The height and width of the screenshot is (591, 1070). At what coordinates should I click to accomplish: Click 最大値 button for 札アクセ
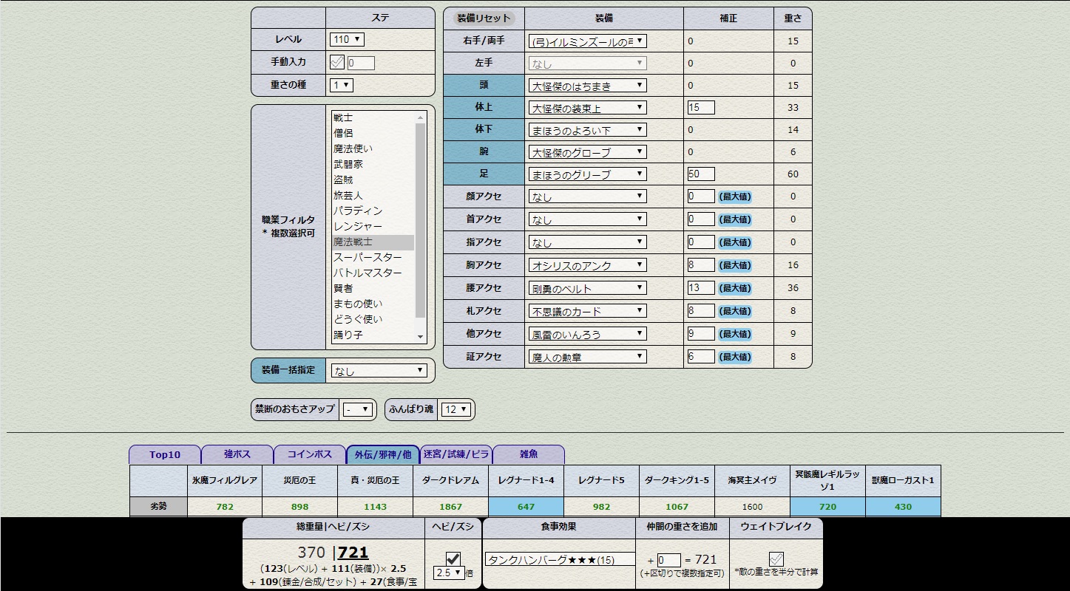[735, 310]
